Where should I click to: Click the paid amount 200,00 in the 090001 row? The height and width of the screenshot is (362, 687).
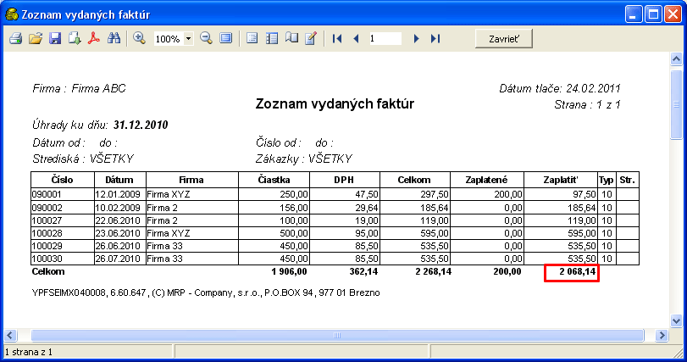pyautogui.click(x=508, y=194)
